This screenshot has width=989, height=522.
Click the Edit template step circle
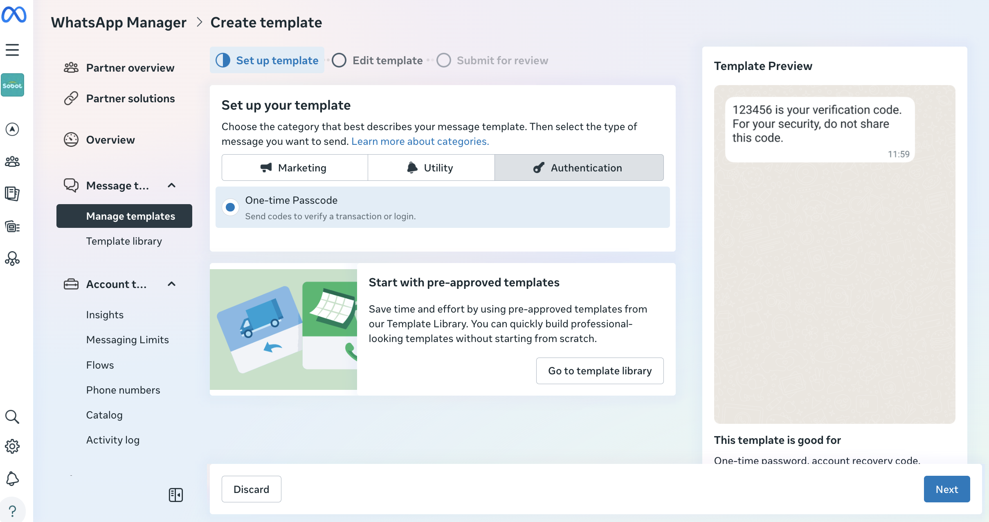point(339,61)
